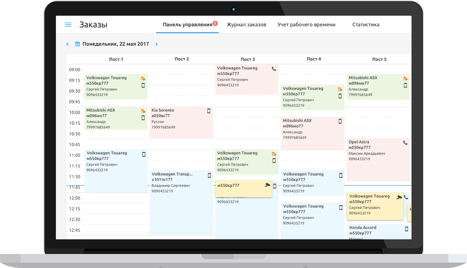Open the Учет рабочего времени tab
The image size is (467, 268).
point(307,25)
